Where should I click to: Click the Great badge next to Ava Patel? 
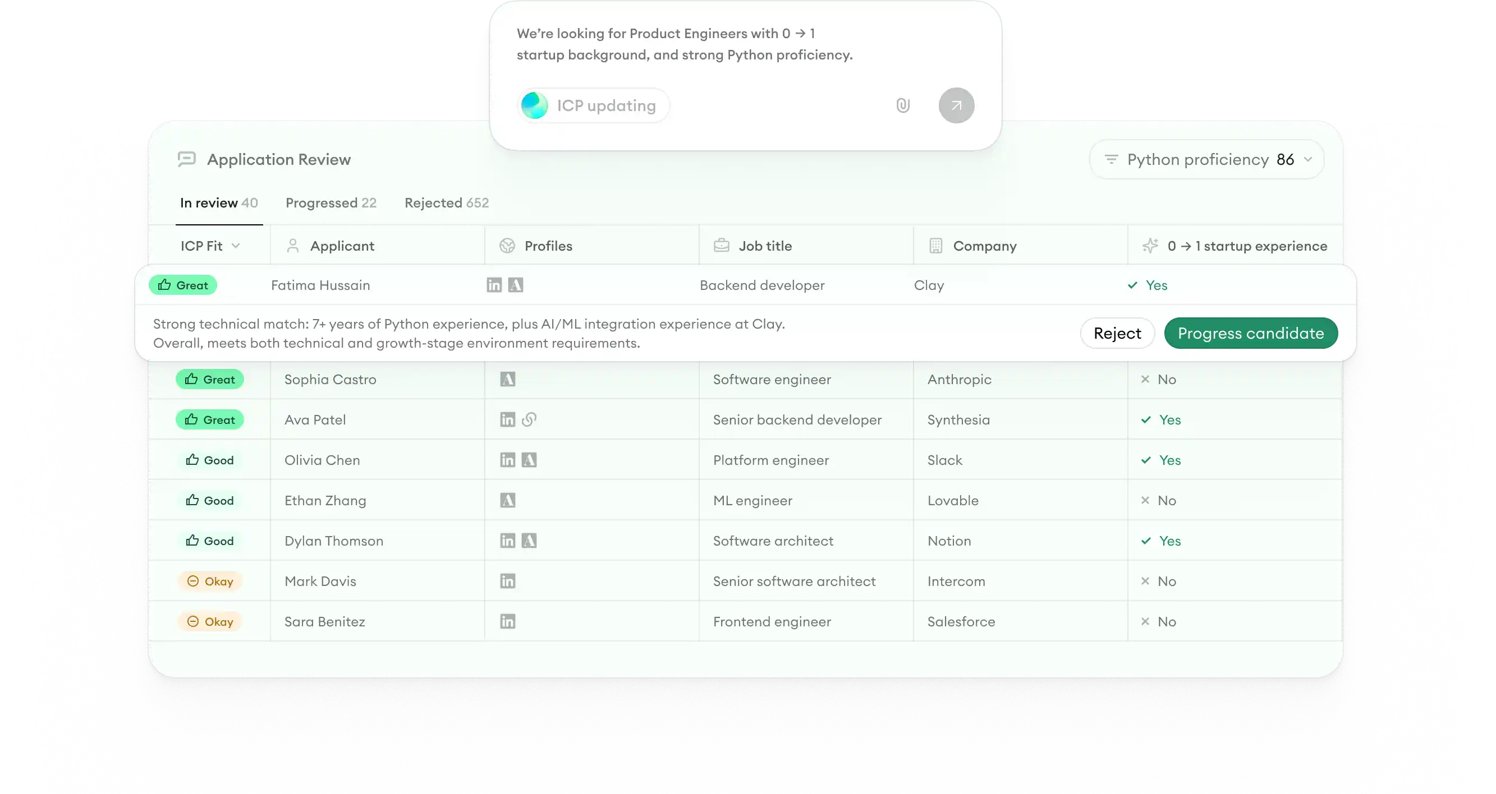[210, 419]
